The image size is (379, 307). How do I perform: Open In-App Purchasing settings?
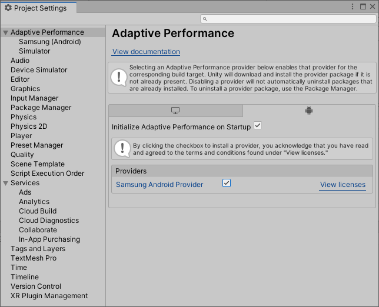(x=49, y=239)
